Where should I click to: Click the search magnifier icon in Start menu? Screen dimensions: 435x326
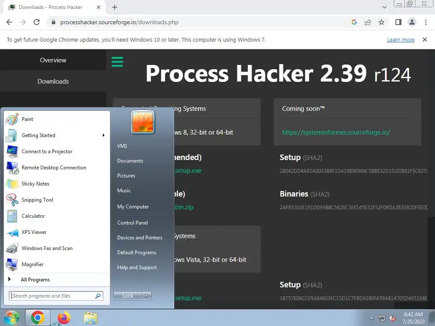click(x=98, y=296)
